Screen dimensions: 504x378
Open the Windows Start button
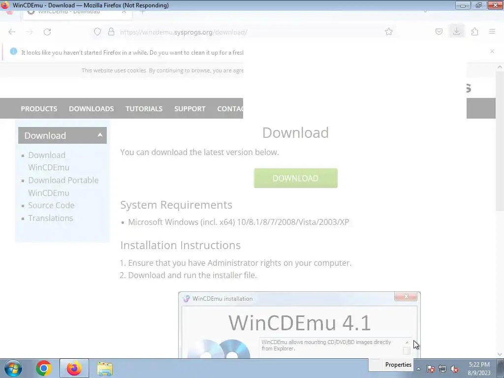13,368
